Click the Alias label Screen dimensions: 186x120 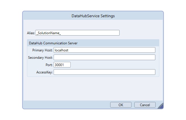(x=31, y=33)
